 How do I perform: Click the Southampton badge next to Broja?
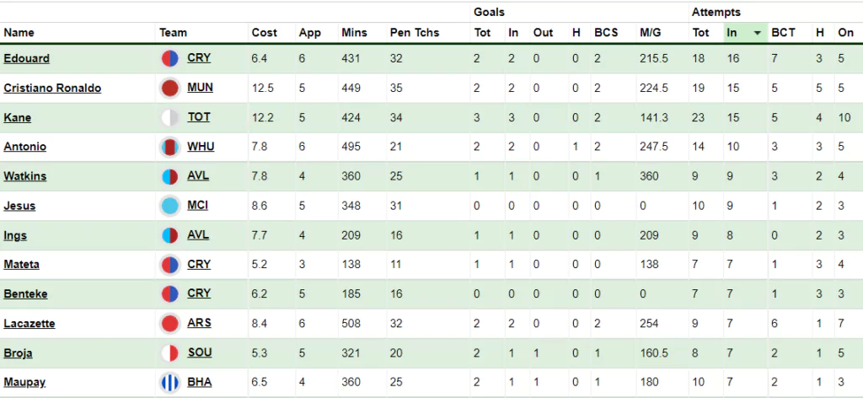pos(169,352)
